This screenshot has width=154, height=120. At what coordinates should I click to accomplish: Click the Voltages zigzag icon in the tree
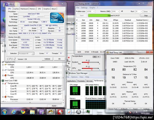pyautogui.click(x=6, y=64)
